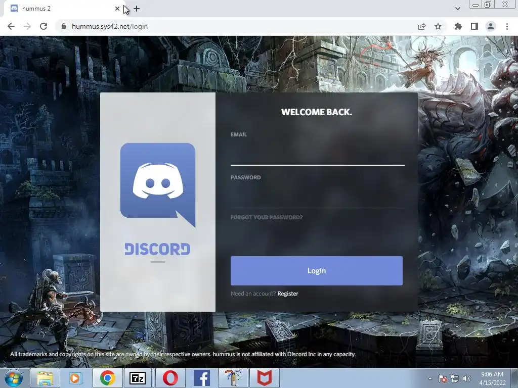518x388 pixels.
Task: Open the media player taskbar icon
Action: click(76, 378)
